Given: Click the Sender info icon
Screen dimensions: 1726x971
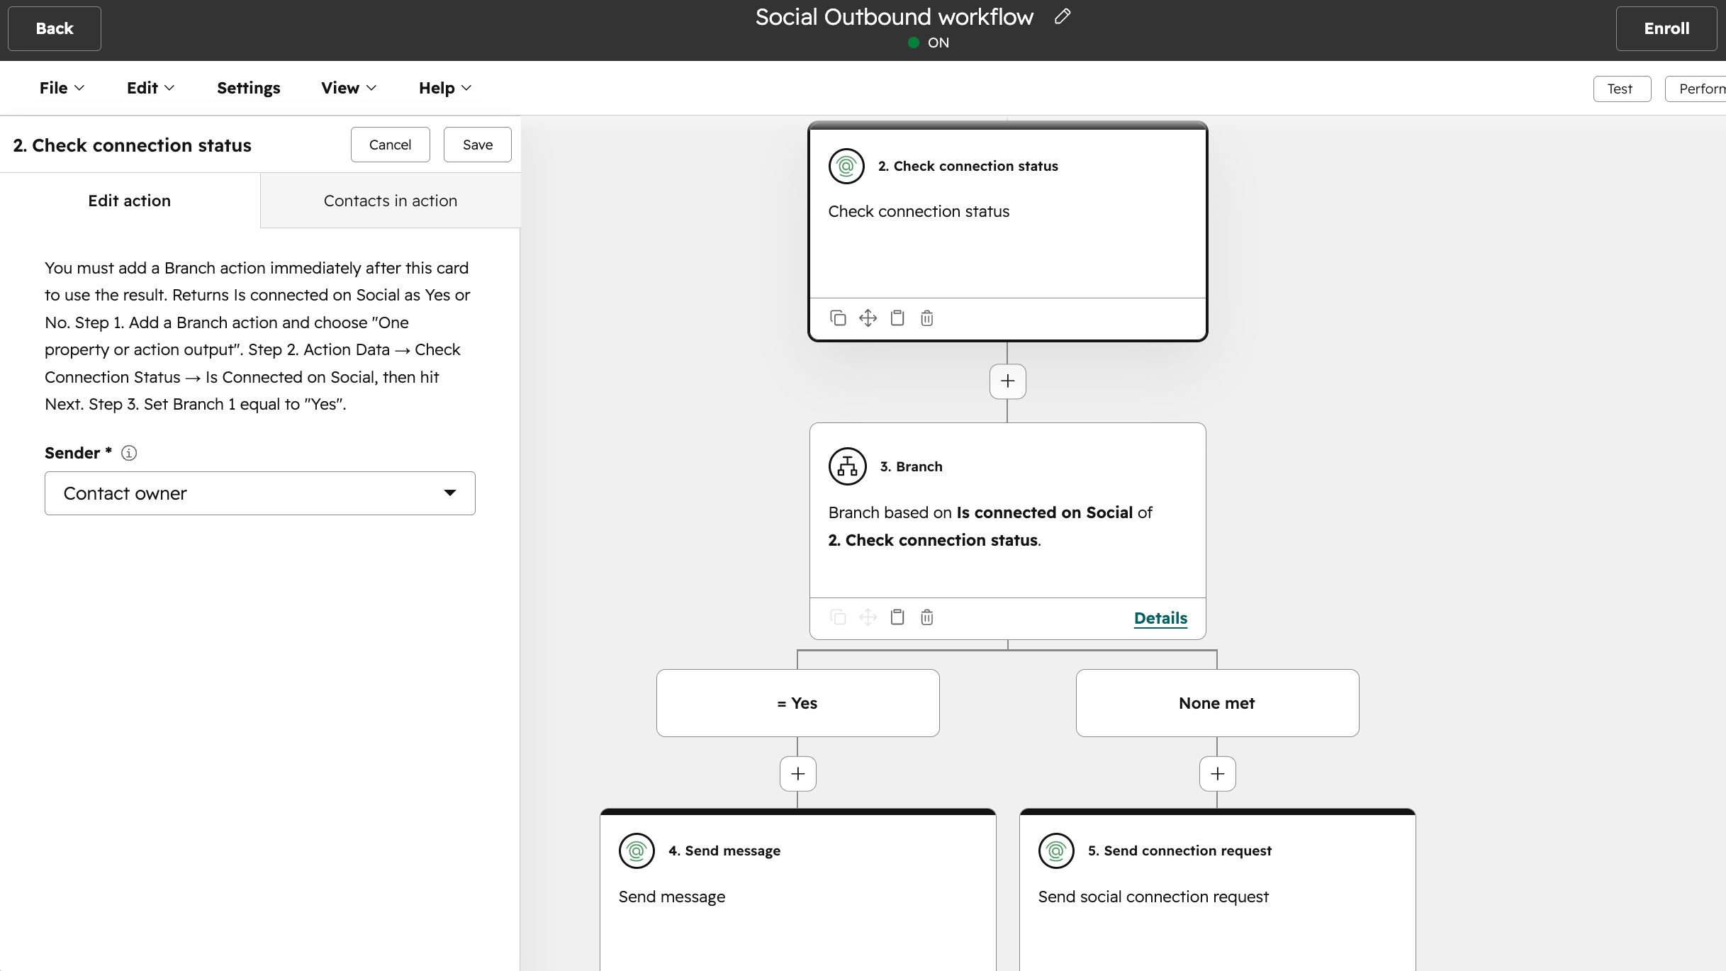Looking at the screenshot, I should tap(129, 453).
